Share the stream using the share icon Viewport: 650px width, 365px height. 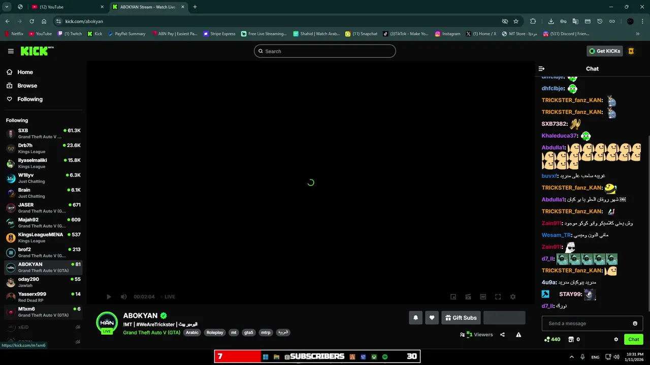502,335
